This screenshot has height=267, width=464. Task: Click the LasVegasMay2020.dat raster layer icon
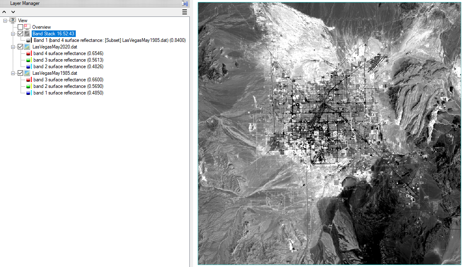click(27, 47)
